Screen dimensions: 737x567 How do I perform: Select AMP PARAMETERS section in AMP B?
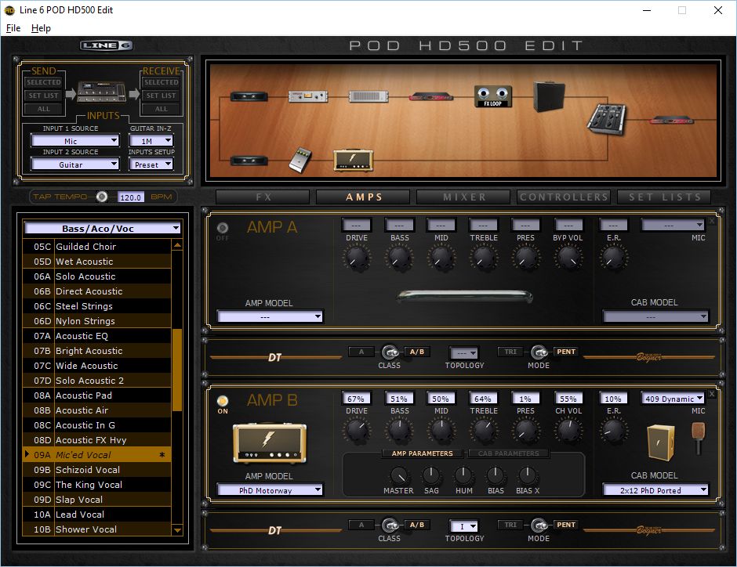click(422, 453)
